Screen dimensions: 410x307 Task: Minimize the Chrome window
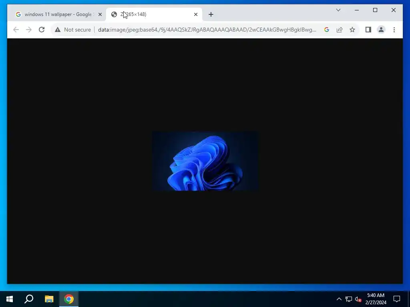tap(357, 10)
